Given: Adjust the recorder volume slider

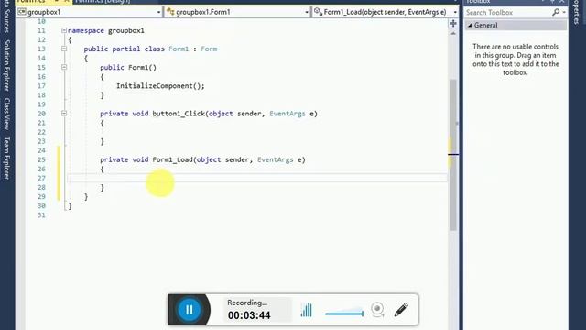Looking at the screenshot, I should [x=344, y=313].
